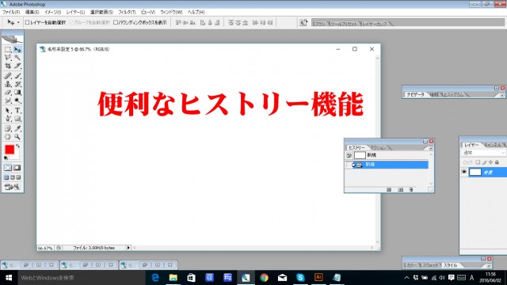Select the Eyedropper tool
The width and height of the screenshot is (507, 285).
17,128
